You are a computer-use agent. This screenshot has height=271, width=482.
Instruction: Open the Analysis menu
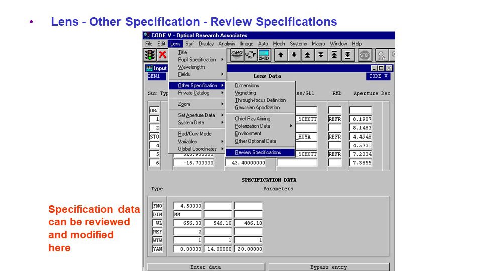[x=227, y=44]
